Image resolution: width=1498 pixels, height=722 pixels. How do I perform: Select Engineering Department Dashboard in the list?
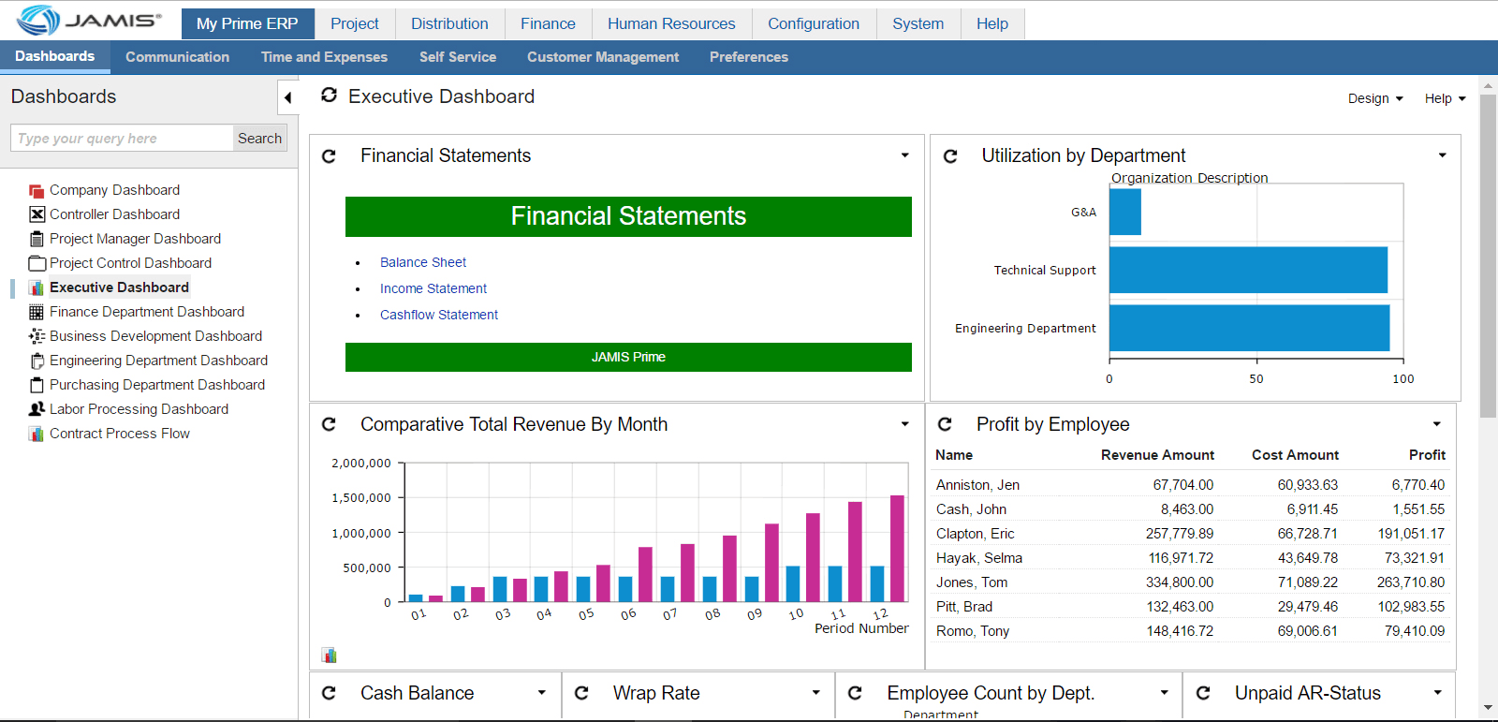[x=158, y=361]
